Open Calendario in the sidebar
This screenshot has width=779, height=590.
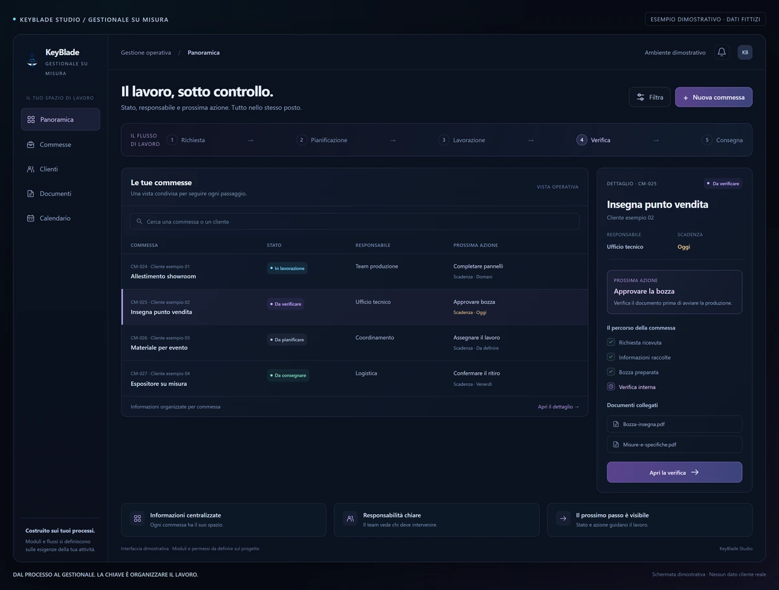(x=60, y=218)
